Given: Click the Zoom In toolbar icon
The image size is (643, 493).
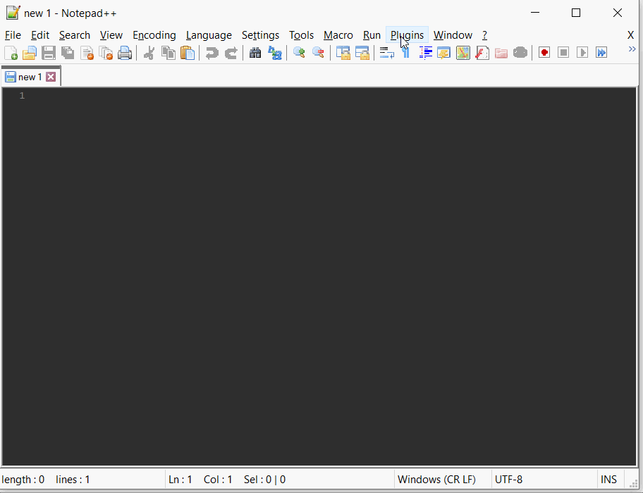Looking at the screenshot, I should (x=298, y=52).
